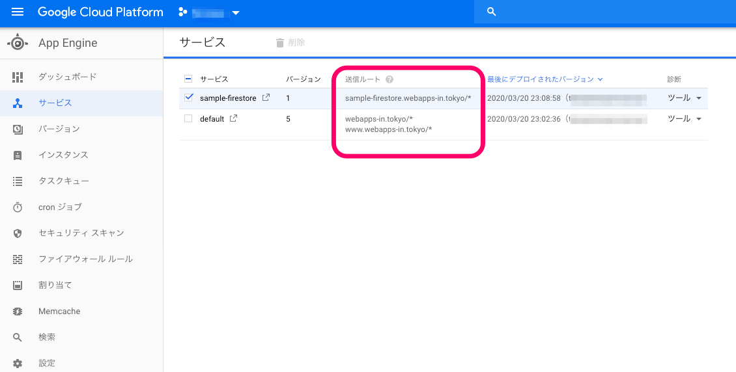Click the 送信ルート help question icon
Screen dimensions: 736x372
pos(389,79)
